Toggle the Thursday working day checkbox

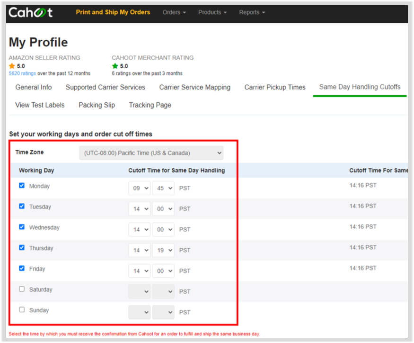pyautogui.click(x=22, y=247)
